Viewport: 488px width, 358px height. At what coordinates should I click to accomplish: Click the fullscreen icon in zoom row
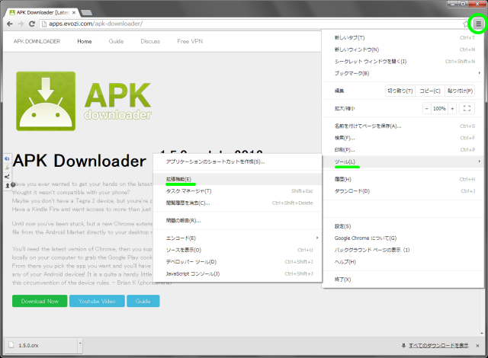point(468,109)
